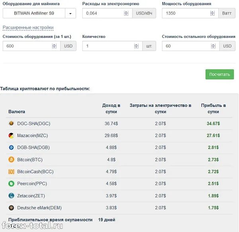Click Затраты на электричество в сутки header
239x232 pixels.
[161, 108]
